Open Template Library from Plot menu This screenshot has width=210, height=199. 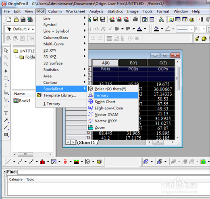pyautogui.click(x=61, y=95)
